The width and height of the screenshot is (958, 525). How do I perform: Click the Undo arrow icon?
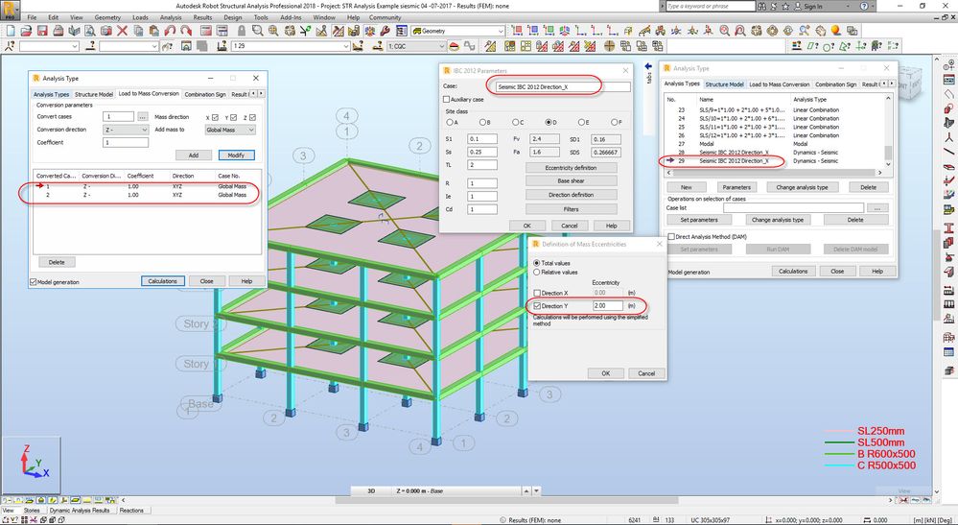click(x=170, y=31)
